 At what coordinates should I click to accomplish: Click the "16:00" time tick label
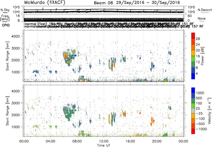click(x=130, y=141)
